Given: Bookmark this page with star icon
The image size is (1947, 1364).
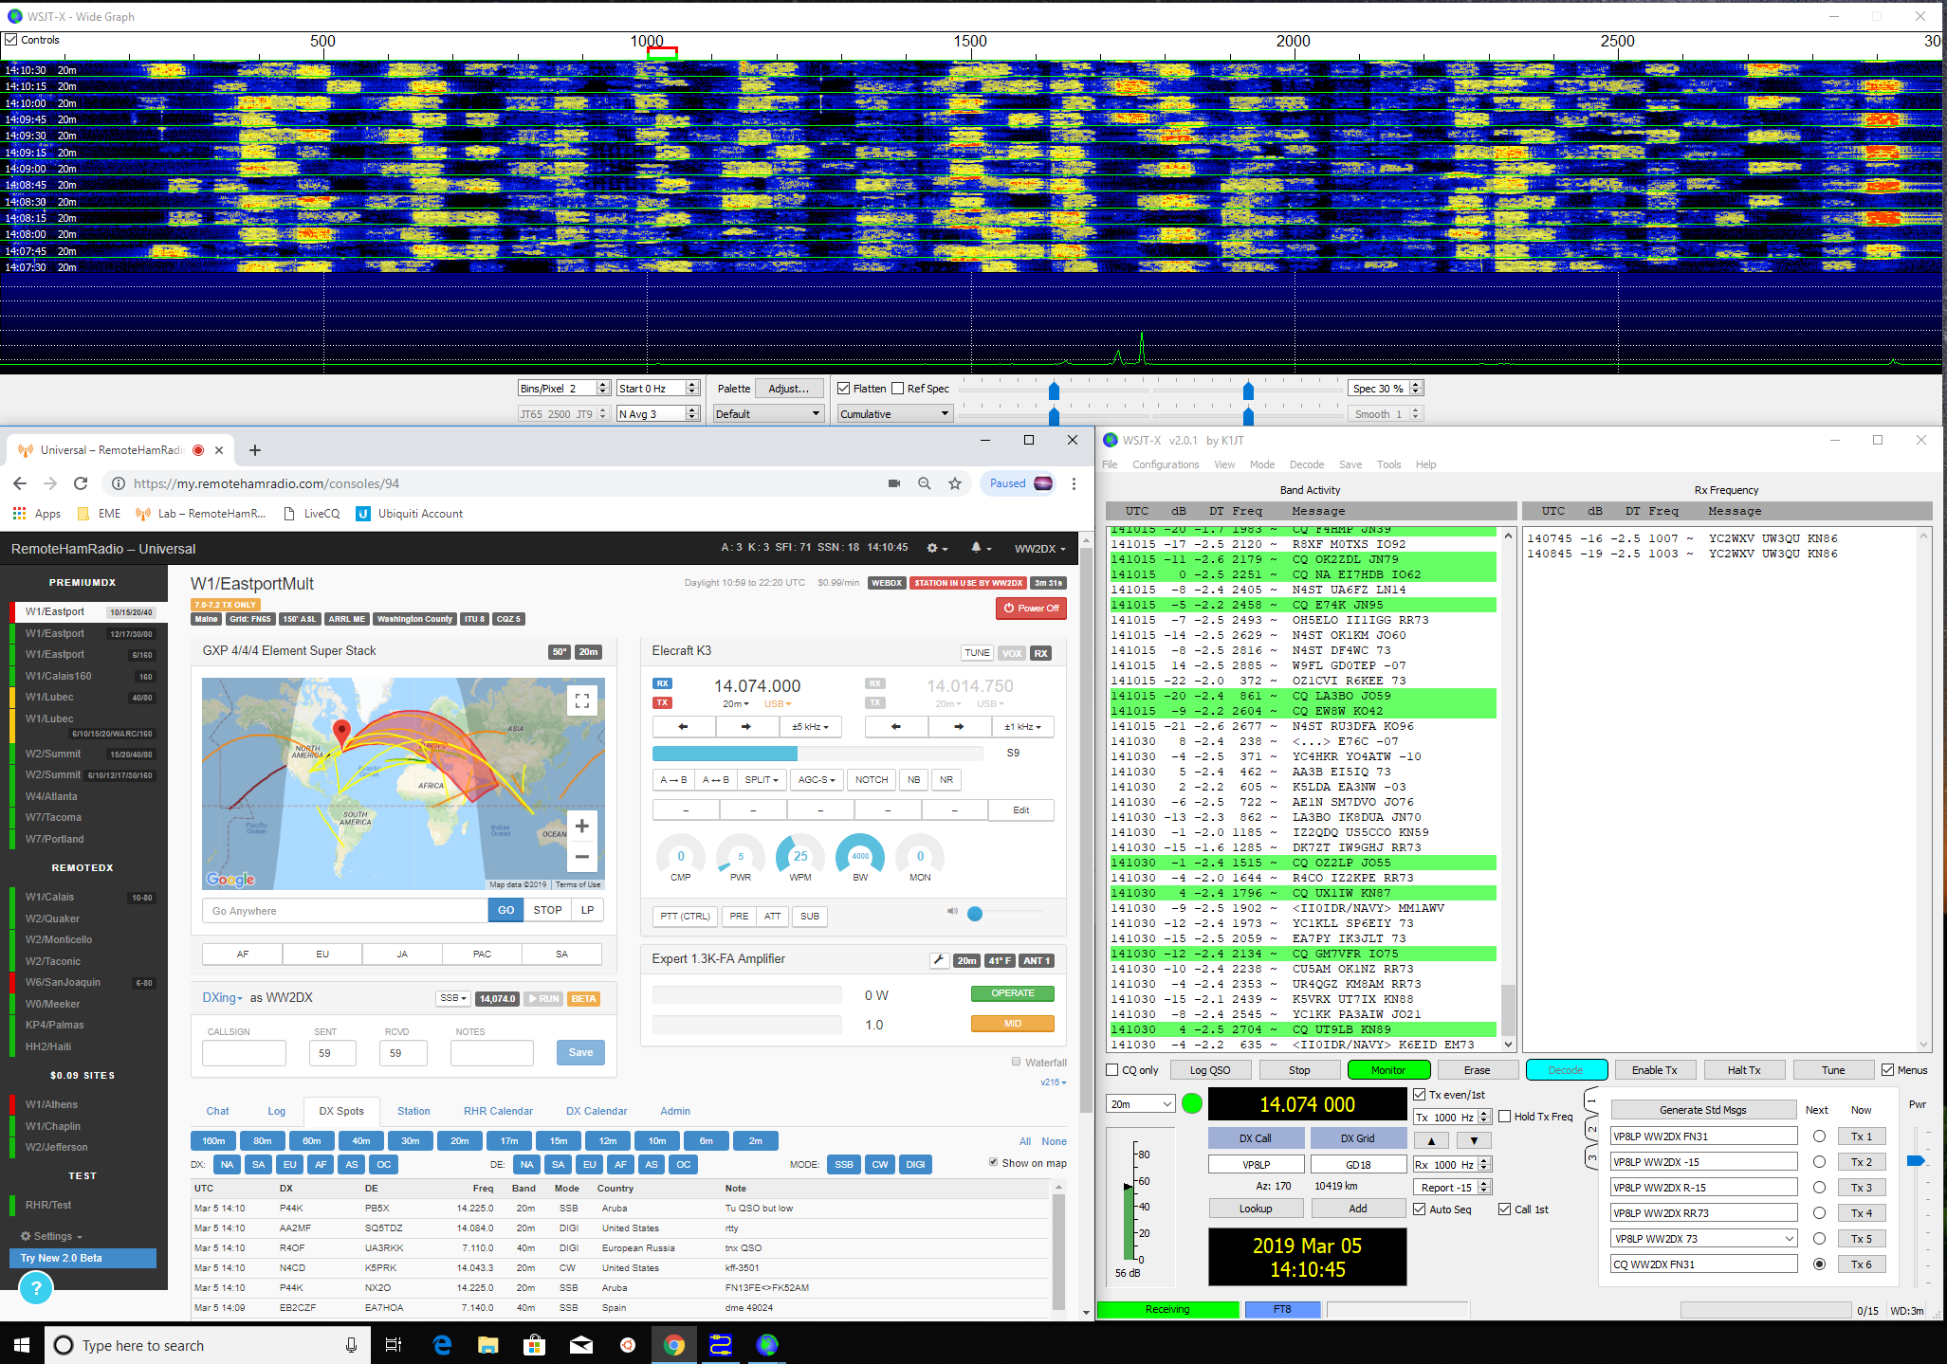Looking at the screenshot, I should [955, 483].
